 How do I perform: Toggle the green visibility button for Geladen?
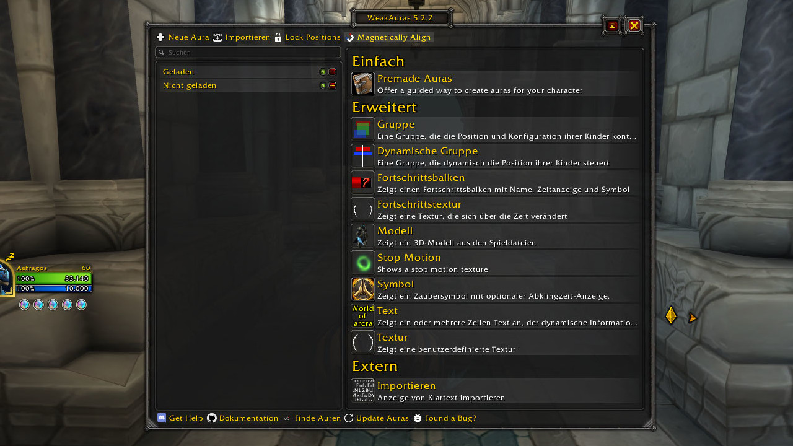[x=323, y=72]
